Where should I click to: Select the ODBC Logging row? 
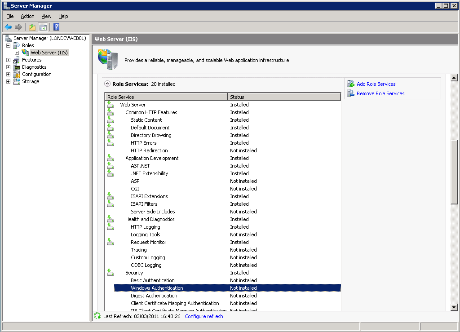[x=223, y=265]
